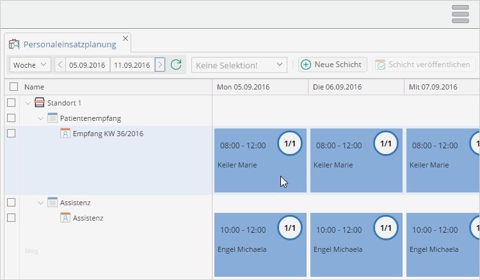
Task: Check the Standort 1 row checkbox
Action: tap(11, 103)
